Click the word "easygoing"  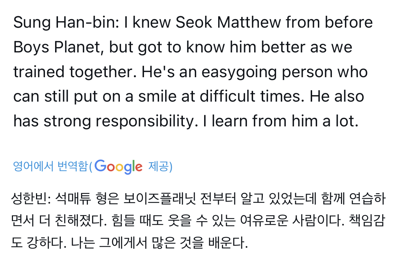click(239, 72)
